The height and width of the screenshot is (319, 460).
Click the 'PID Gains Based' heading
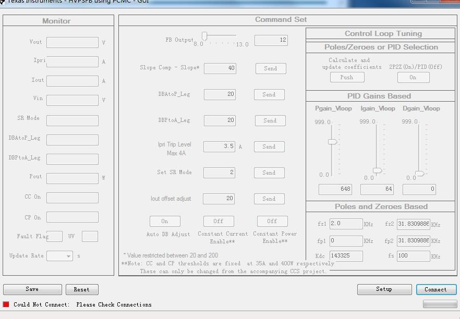pyautogui.click(x=379, y=96)
